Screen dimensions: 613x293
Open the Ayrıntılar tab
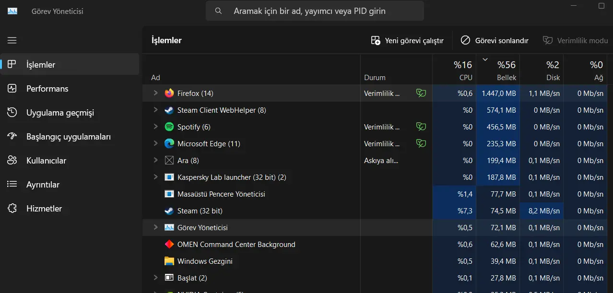70,185
